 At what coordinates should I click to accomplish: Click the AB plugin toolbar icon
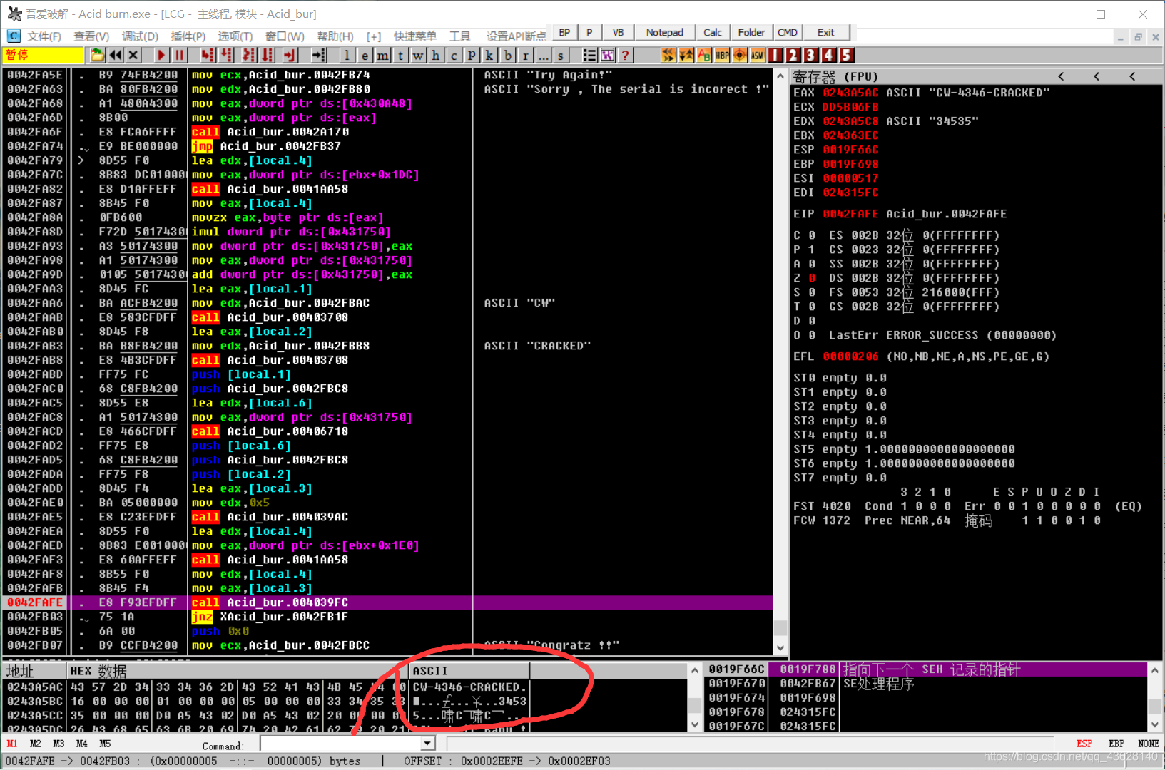click(x=704, y=55)
